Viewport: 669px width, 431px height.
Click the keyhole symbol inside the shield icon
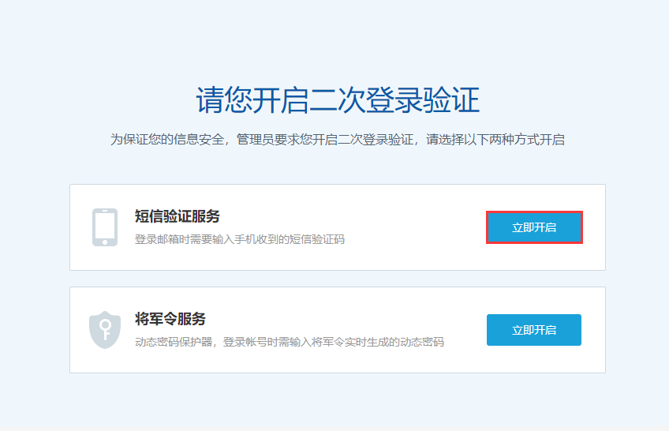pyautogui.click(x=105, y=328)
